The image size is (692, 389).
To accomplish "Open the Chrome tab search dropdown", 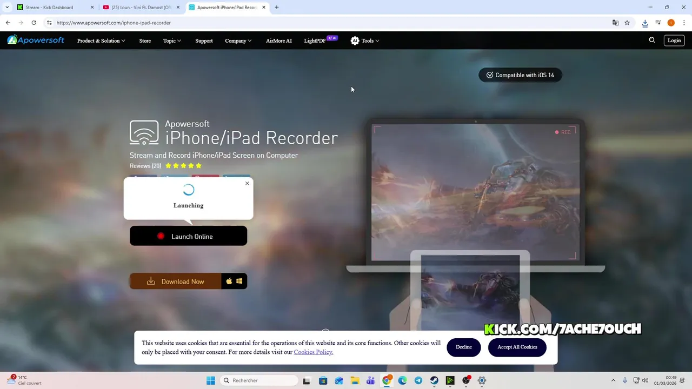I will coord(7,8).
